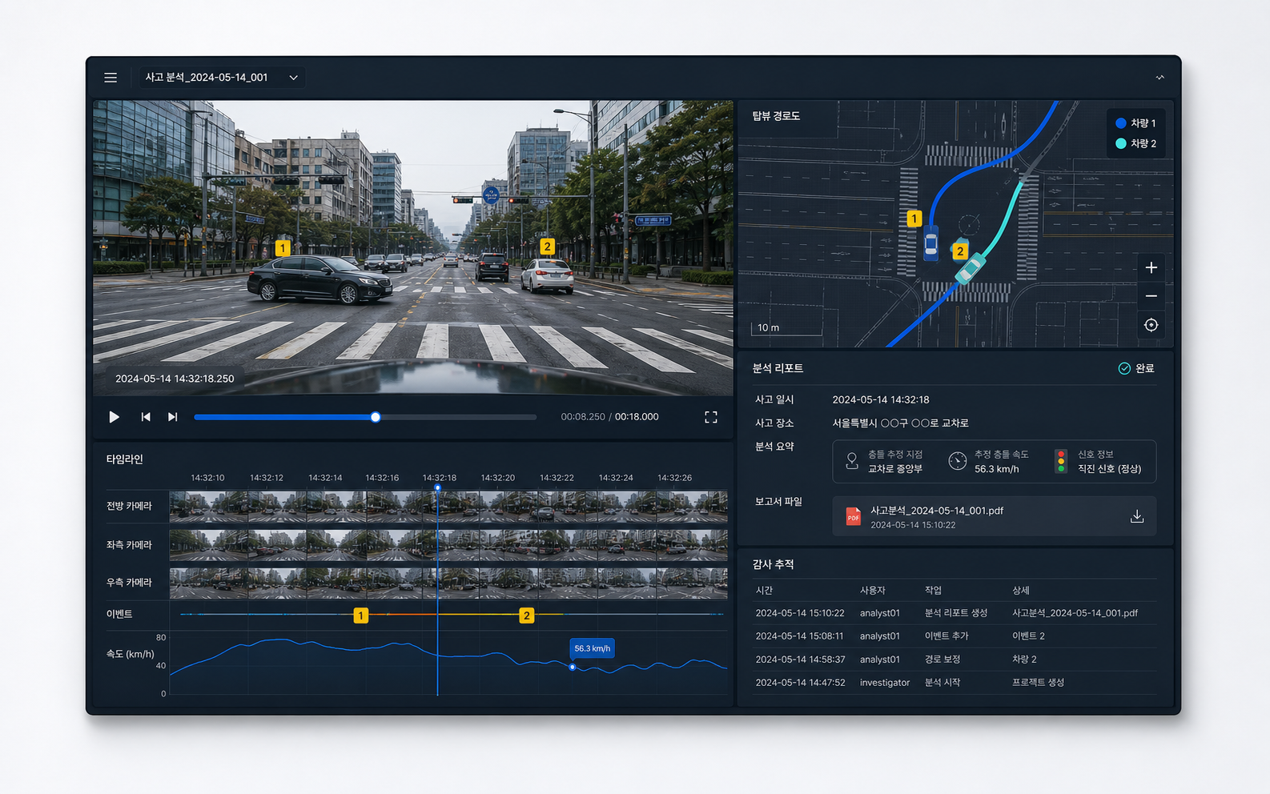
Task: Click the traffic light 신호 정보 icon
Action: pos(1061,461)
